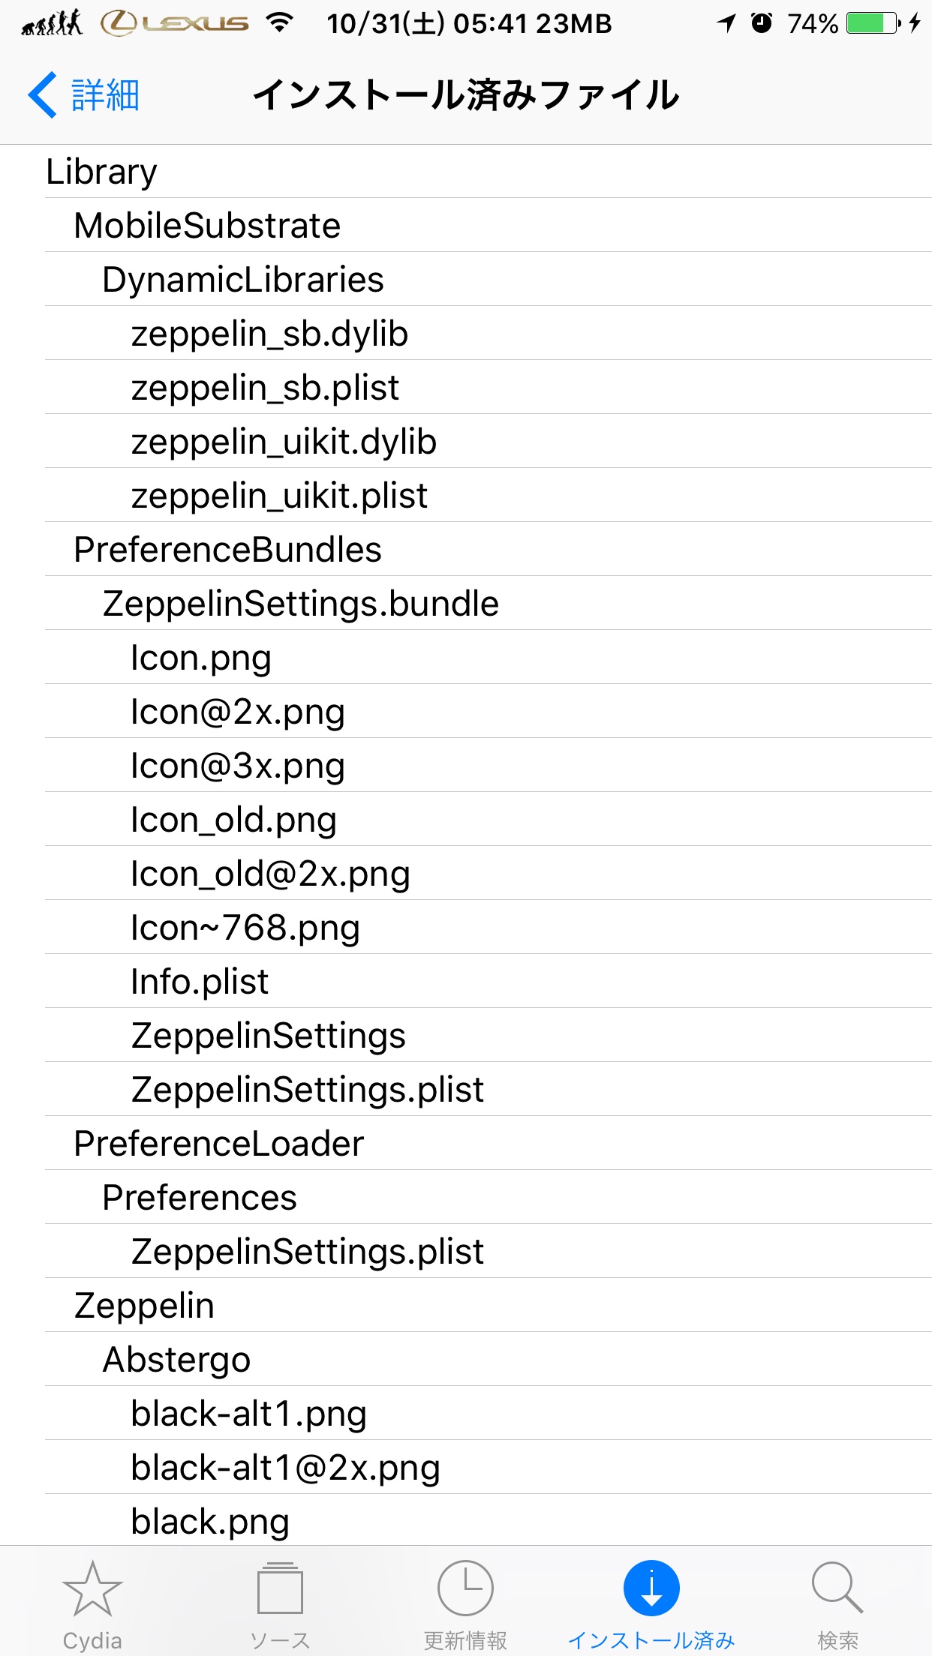The height and width of the screenshot is (1656, 932).
Task: Go back using the blue chevron icon
Action: click(43, 95)
